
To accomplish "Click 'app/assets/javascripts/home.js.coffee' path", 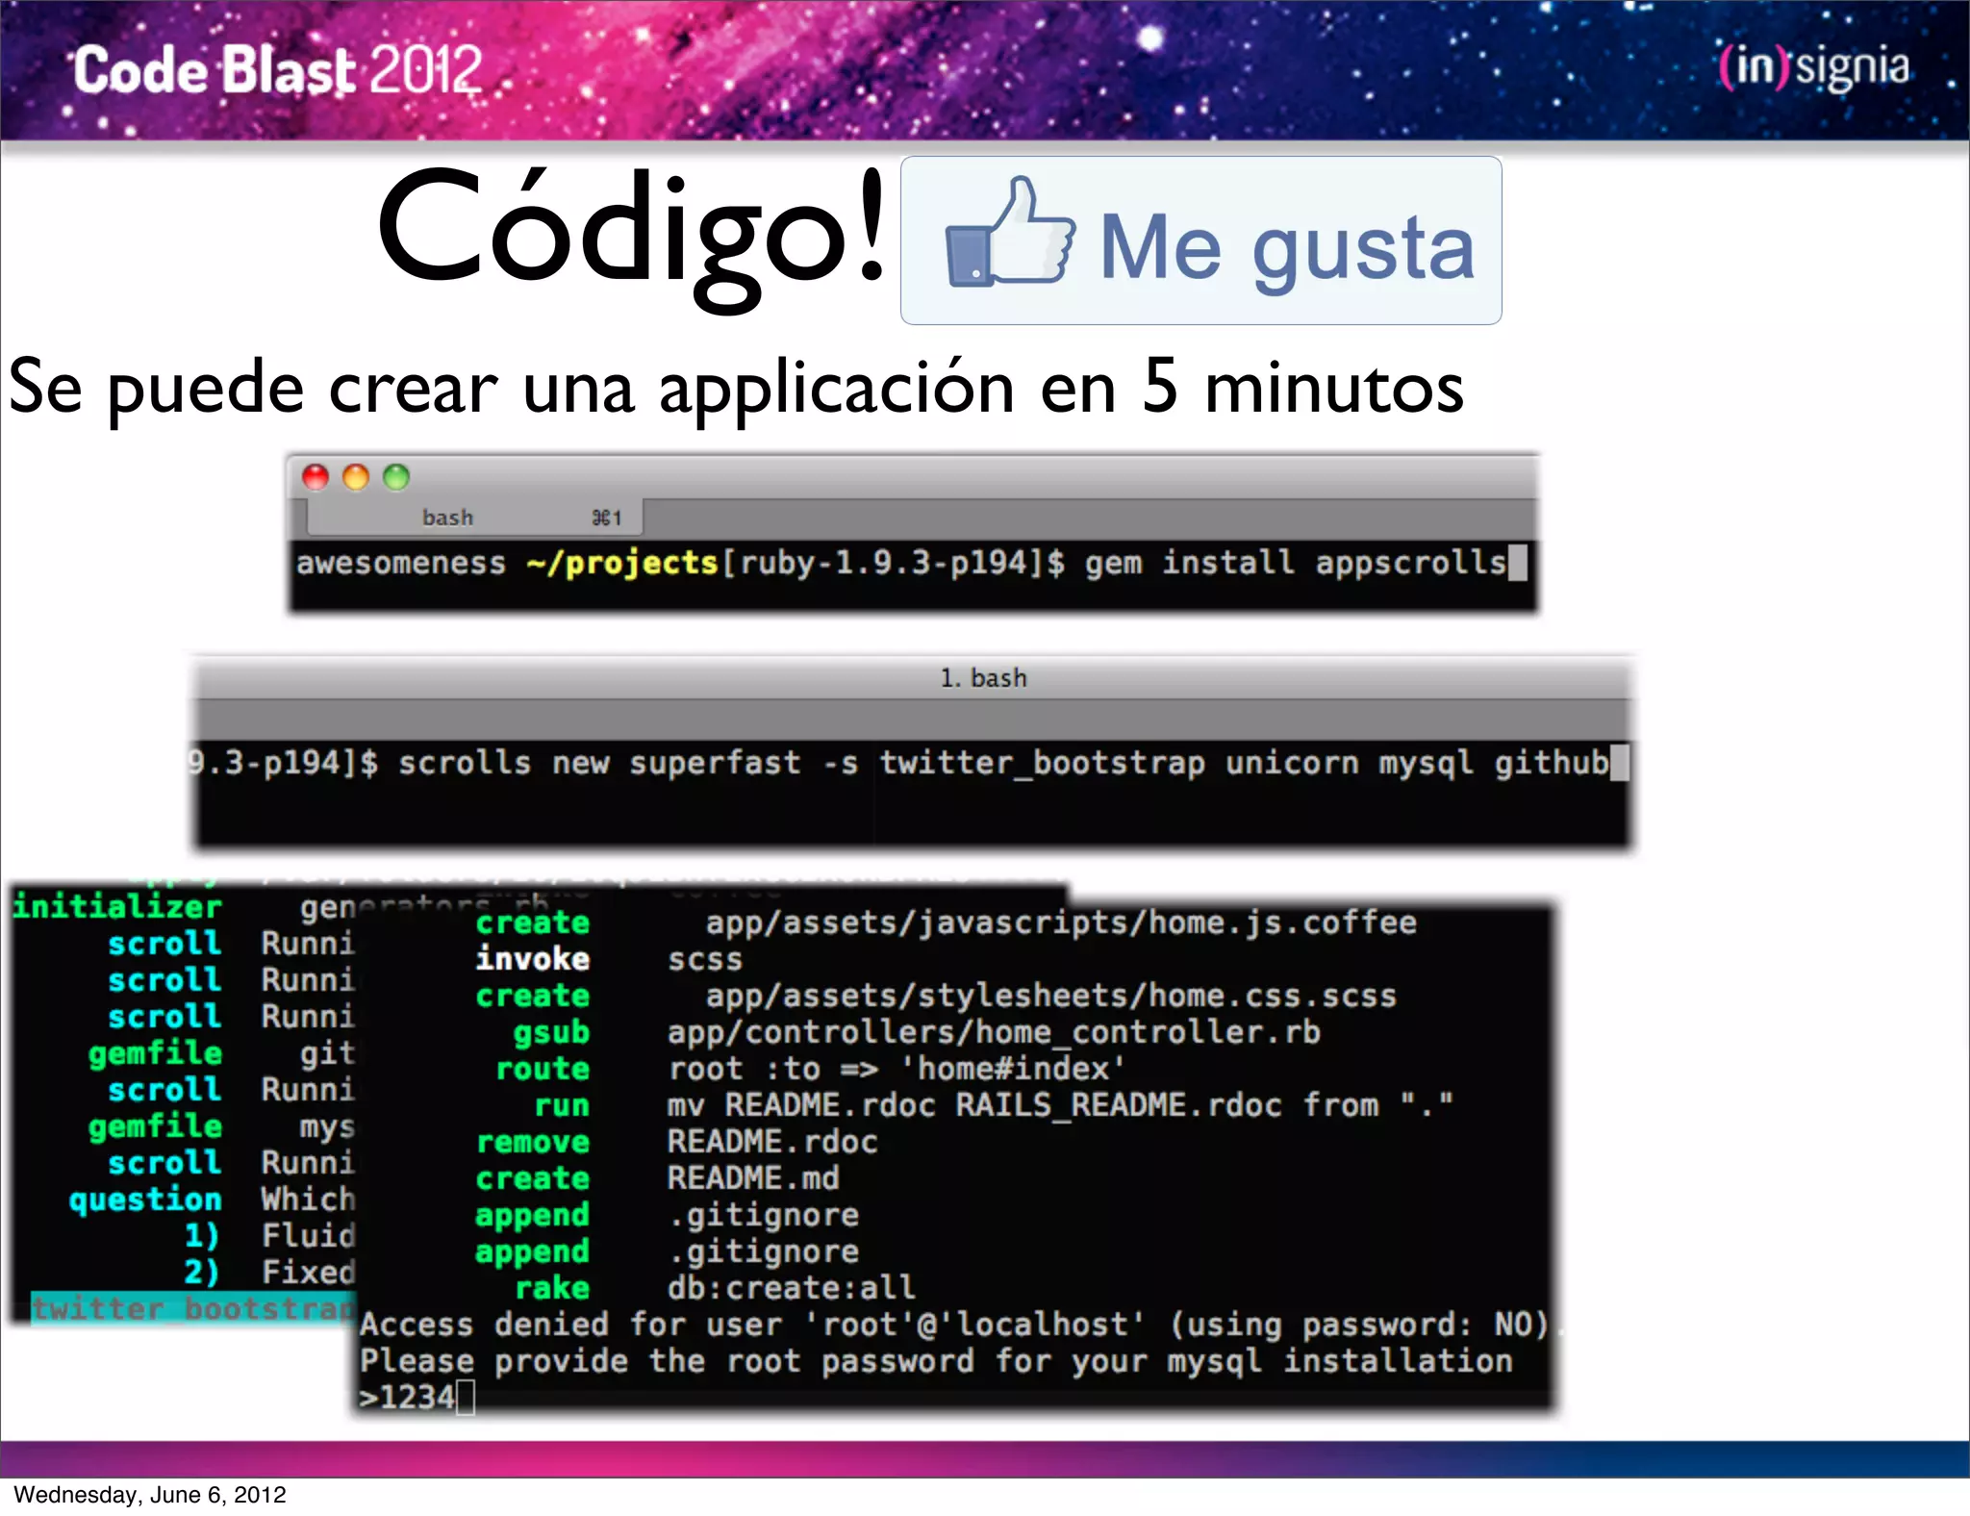I will click(1061, 922).
